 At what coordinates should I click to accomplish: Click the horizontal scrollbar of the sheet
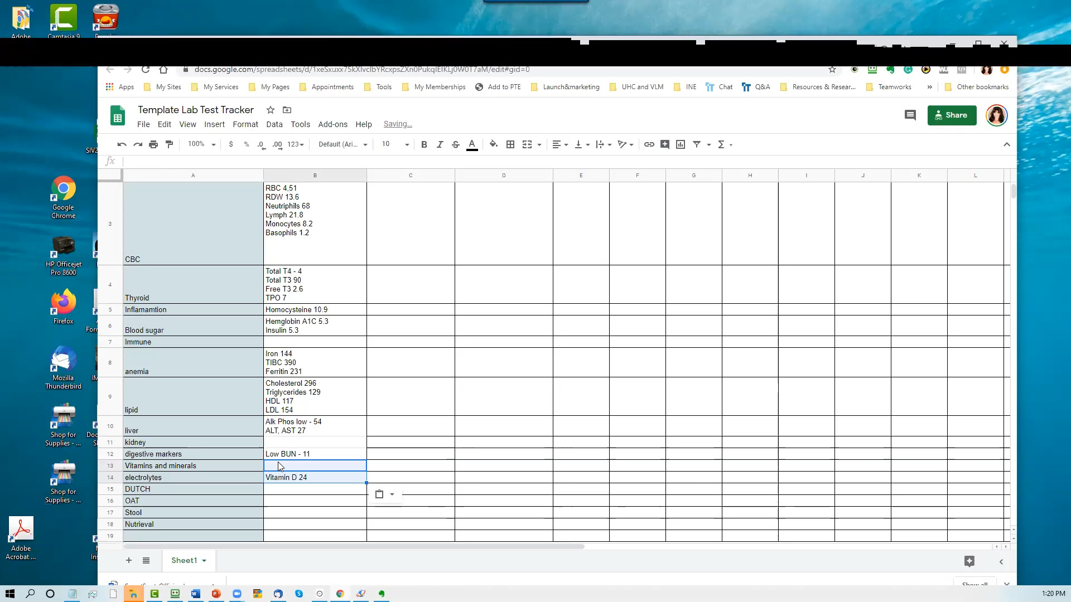pyautogui.click(x=354, y=547)
